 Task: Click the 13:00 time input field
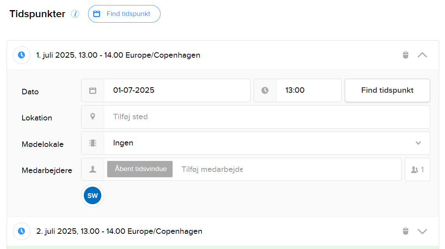pos(308,90)
